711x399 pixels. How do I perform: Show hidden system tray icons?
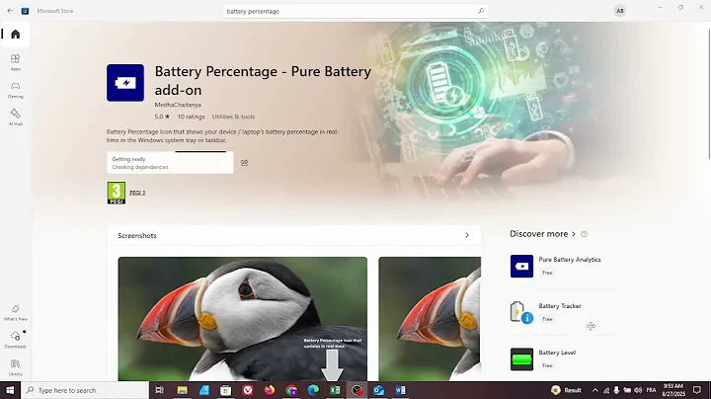(595, 390)
